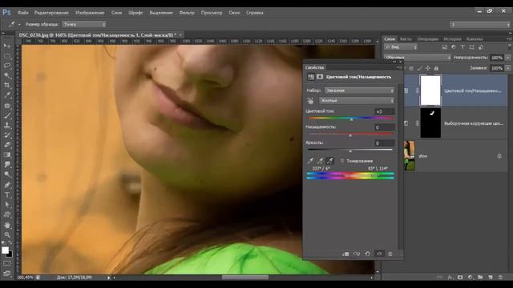Toggle mask link on Цветовой тон layer
The image size is (513, 288).
click(417, 90)
